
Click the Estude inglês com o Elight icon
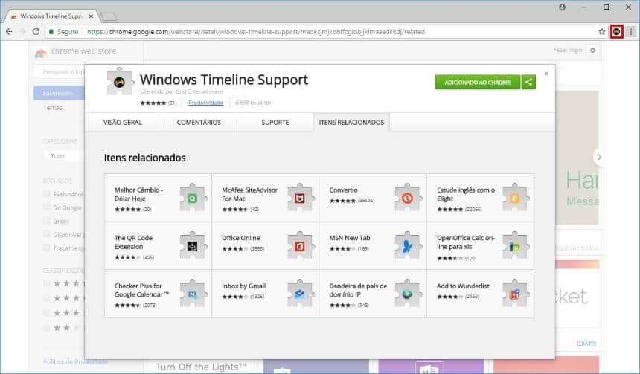tap(515, 198)
